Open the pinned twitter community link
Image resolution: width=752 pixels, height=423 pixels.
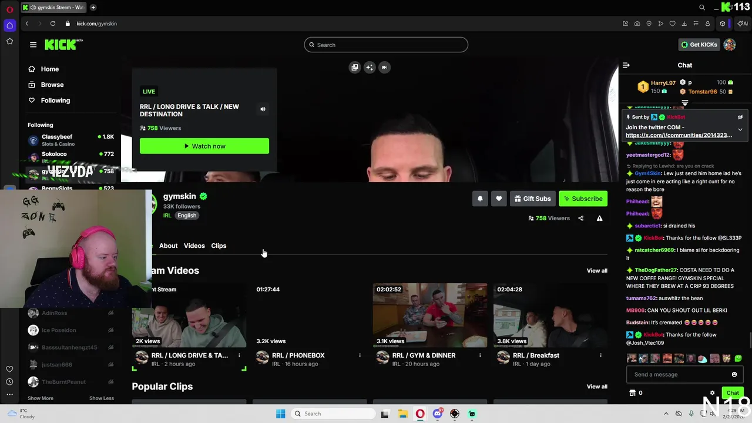[679, 135]
